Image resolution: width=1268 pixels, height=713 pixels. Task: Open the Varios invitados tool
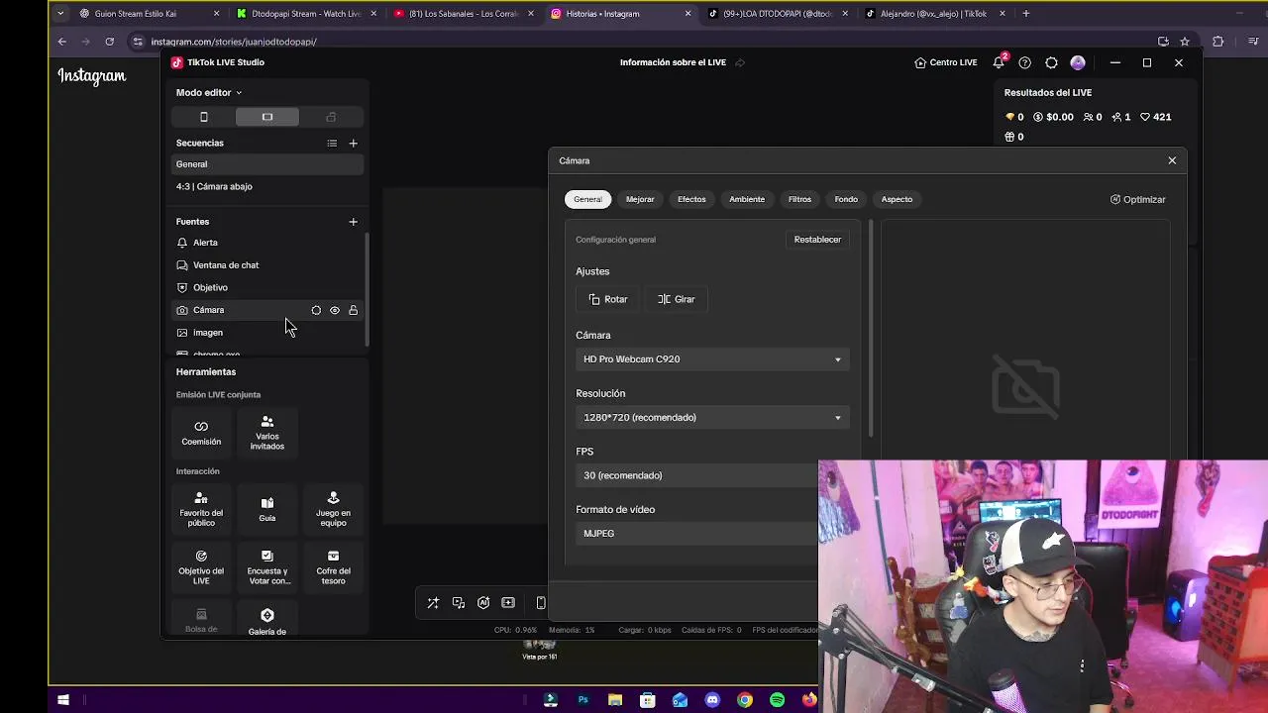[x=267, y=433]
